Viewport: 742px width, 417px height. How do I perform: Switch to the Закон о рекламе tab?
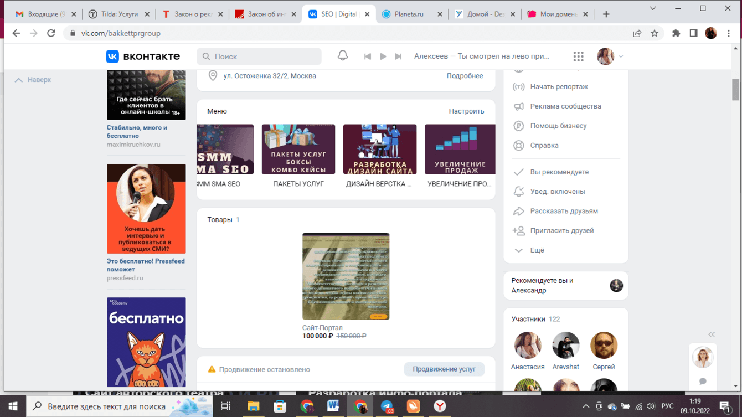[192, 14]
